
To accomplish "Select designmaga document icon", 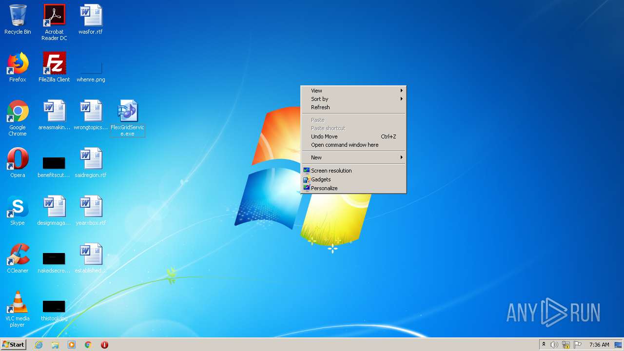I will point(54,211).
